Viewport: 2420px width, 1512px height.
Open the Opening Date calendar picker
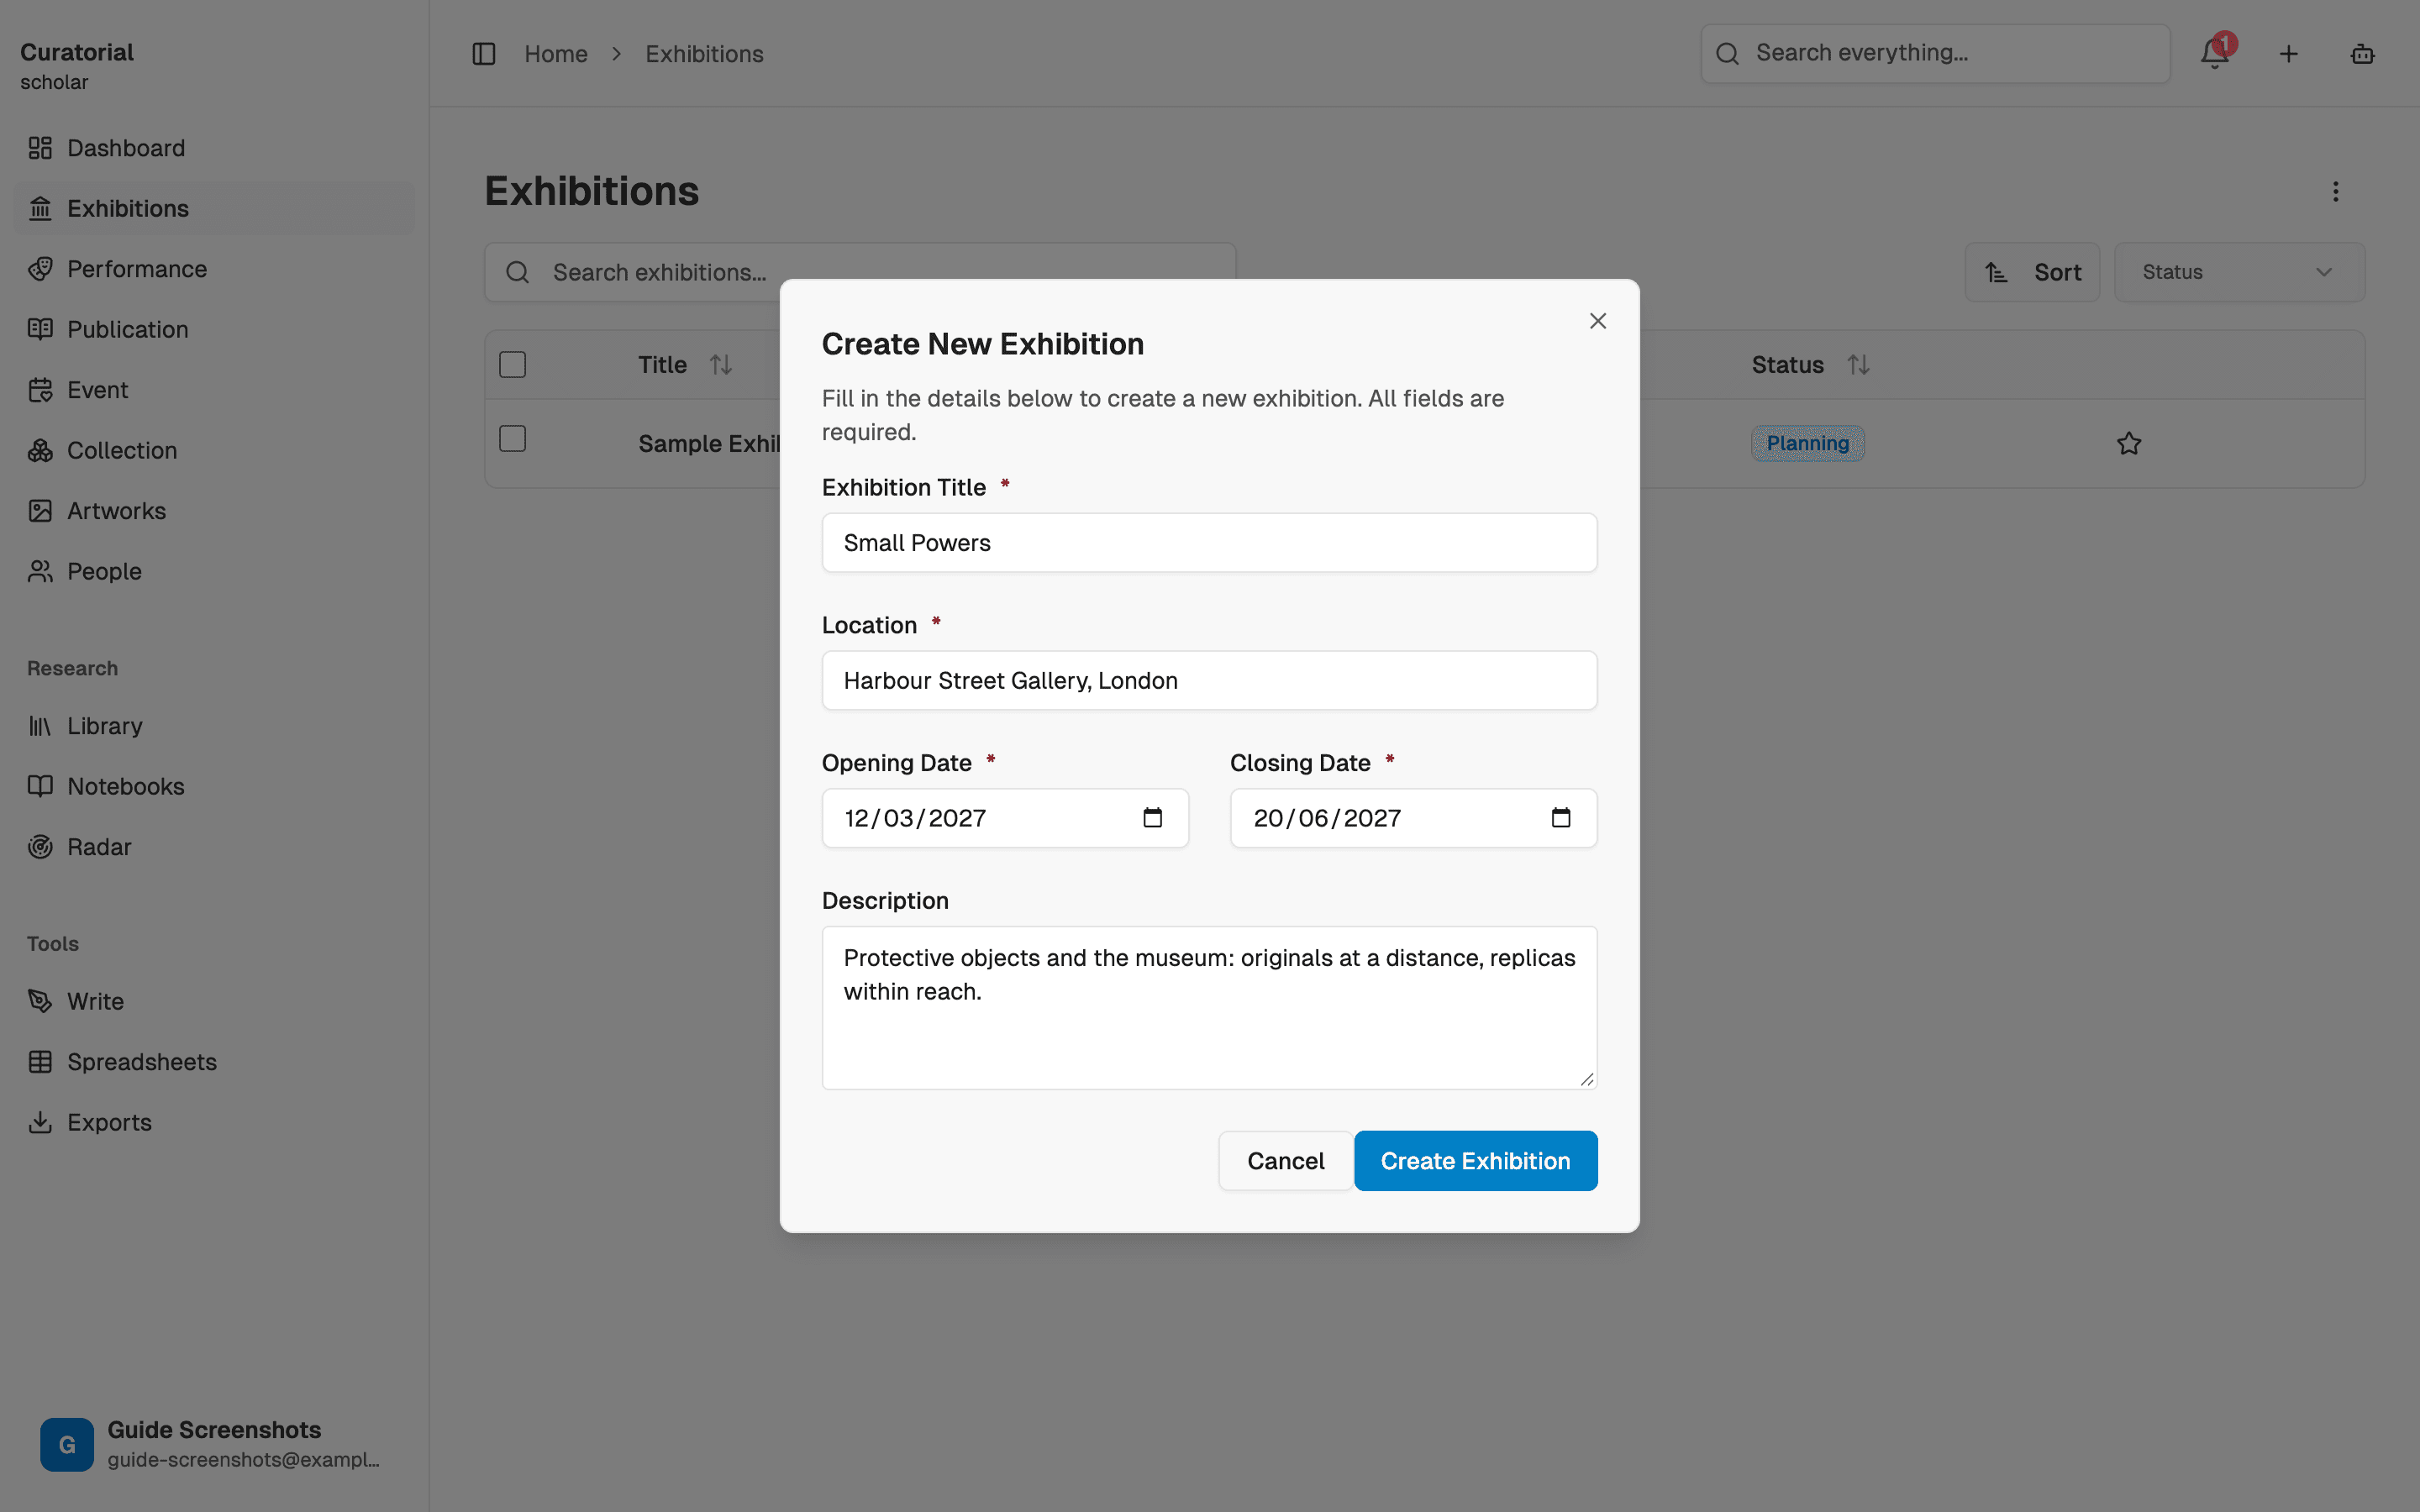pyautogui.click(x=1153, y=818)
